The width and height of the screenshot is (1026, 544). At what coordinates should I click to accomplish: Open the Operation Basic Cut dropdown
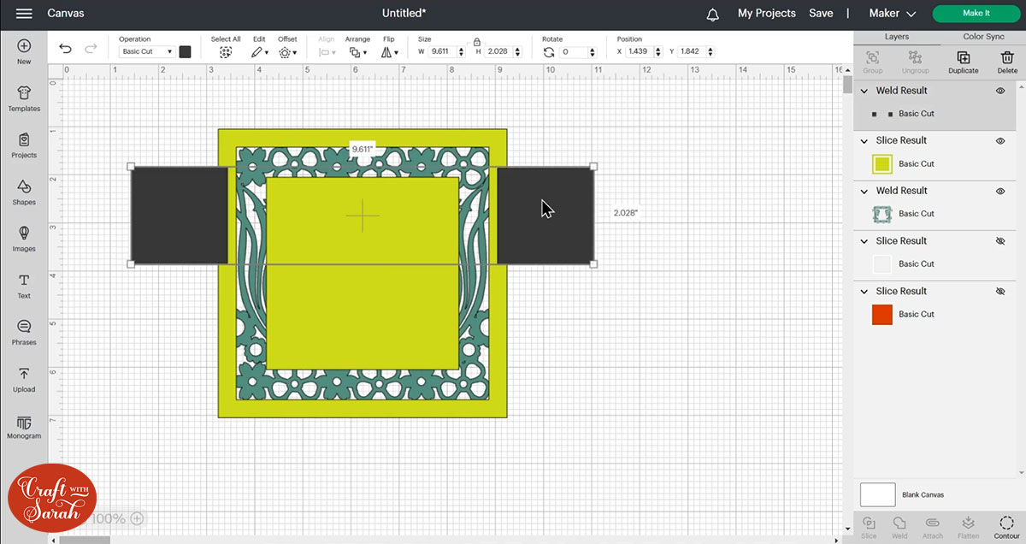(146, 52)
